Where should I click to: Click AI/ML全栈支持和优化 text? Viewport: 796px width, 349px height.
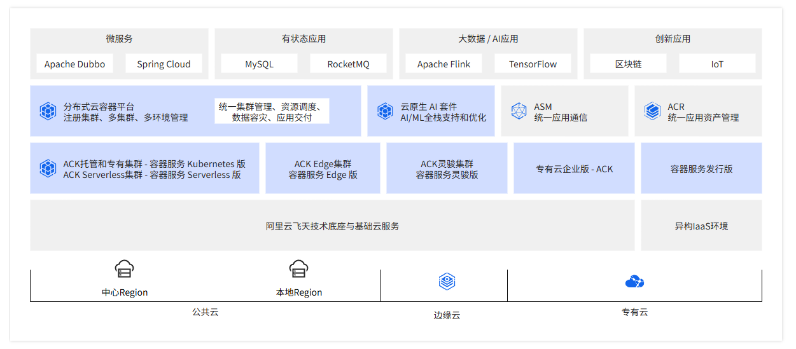pyautogui.click(x=443, y=117)
